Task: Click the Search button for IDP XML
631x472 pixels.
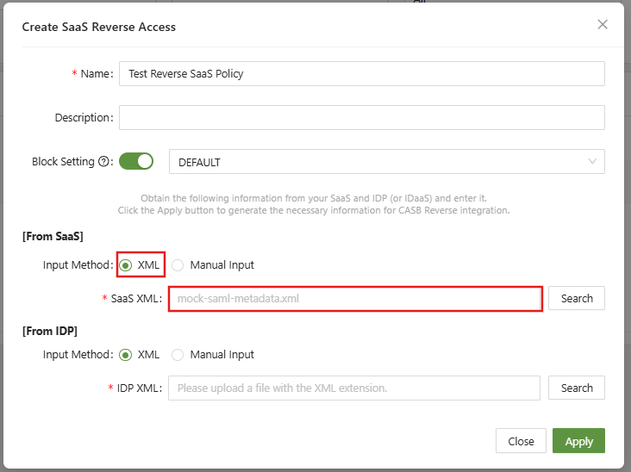Action: click(577, 388)
